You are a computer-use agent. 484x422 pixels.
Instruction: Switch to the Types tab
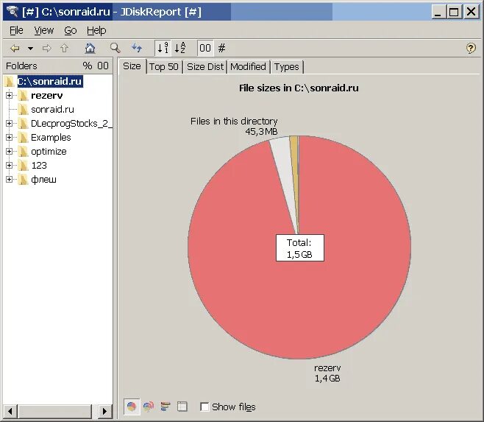[287, 67]
